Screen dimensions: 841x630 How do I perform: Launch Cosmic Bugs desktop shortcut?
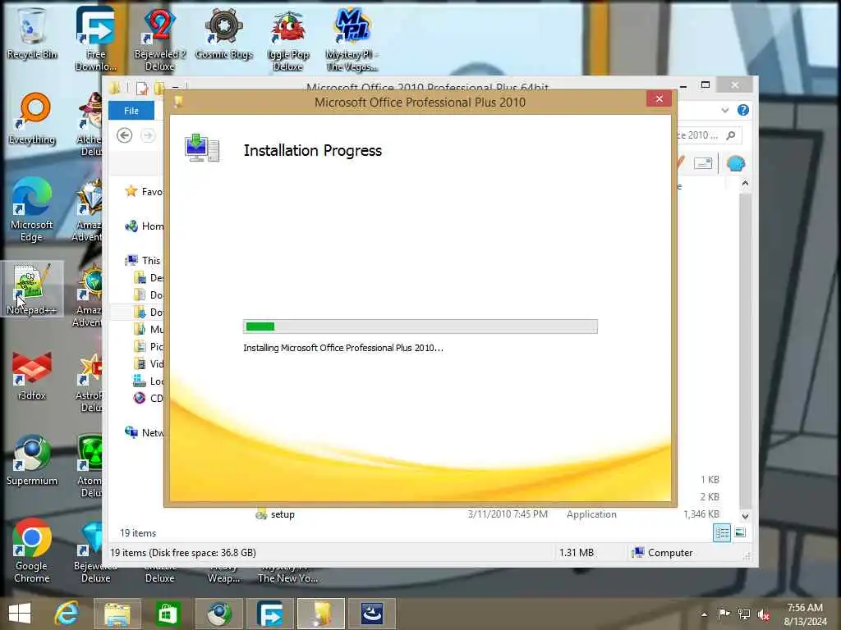click(x=223, y=33)
